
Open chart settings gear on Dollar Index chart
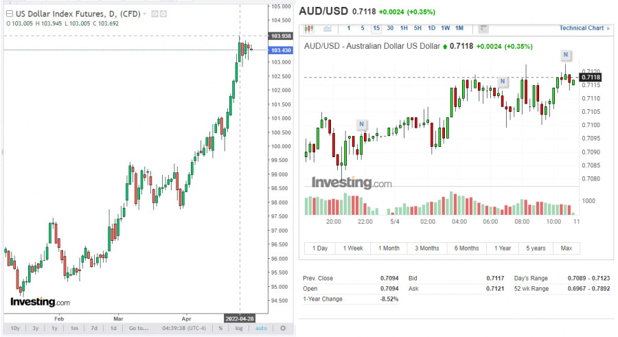coord(282,328)
